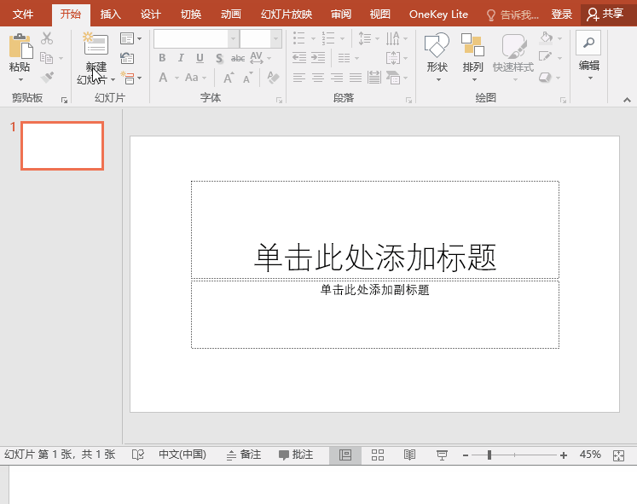Switch to the Design (设计) tab

(x=150, y=14)
